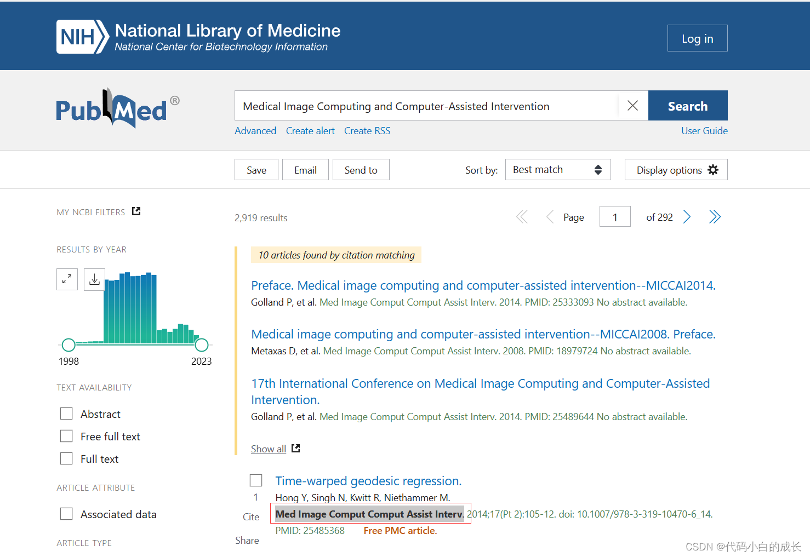Viewport: 810px width, 557px height.
Task: Open the MICCAI2008 Preface article
Action: [483, 334]
